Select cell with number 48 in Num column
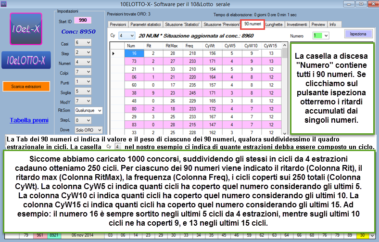Viewport: 379px width, 242px height. click(134, 101)
